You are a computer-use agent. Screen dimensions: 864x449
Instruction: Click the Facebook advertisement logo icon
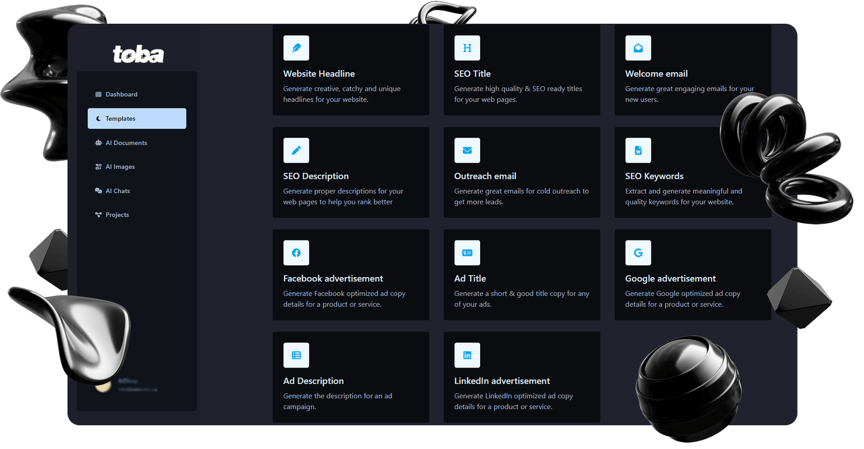[296, 253]
